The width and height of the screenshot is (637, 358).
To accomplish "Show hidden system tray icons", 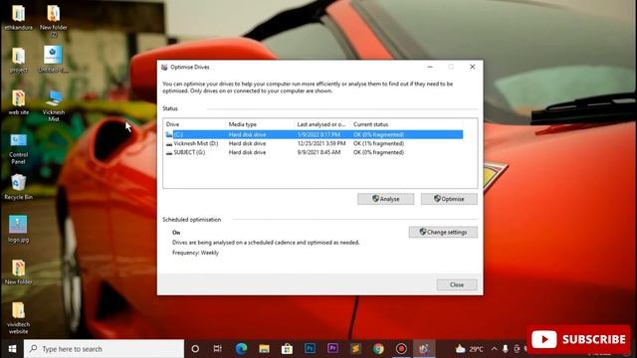I will [495, 349].
